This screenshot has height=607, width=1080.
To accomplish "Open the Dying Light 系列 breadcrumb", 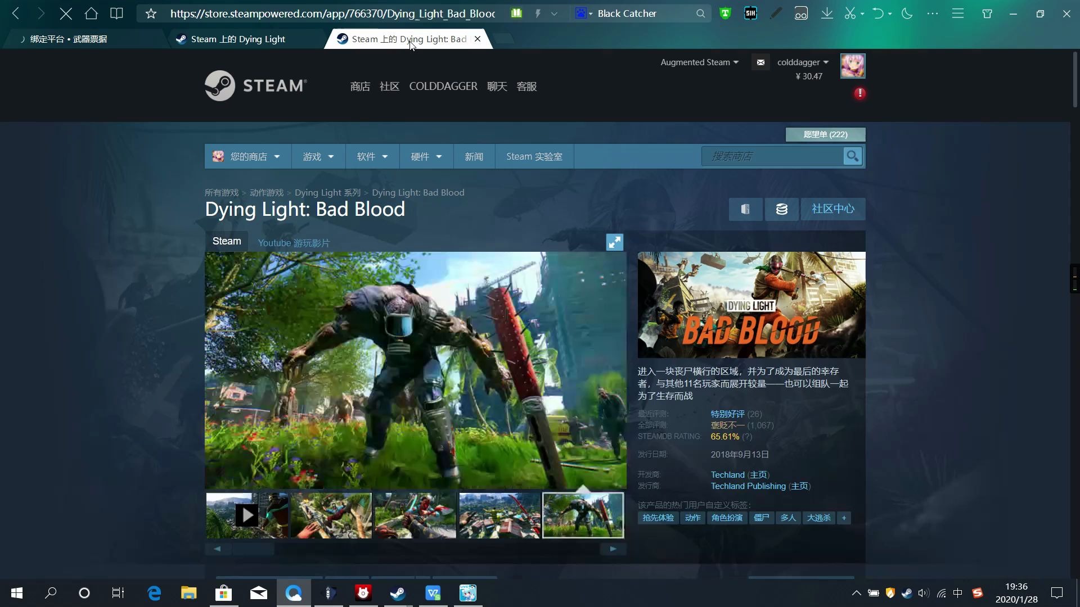I will pyautogui.click(x=327, y=193).
